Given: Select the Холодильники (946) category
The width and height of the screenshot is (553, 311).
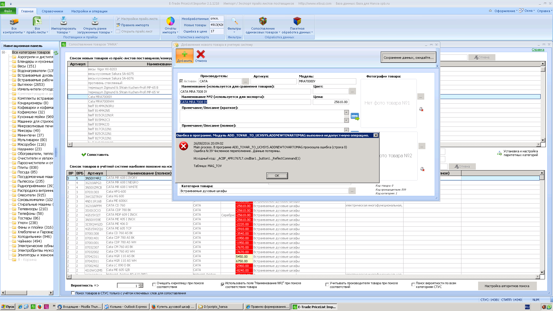Looking at the screenshot, I should [x=34, y=237].
